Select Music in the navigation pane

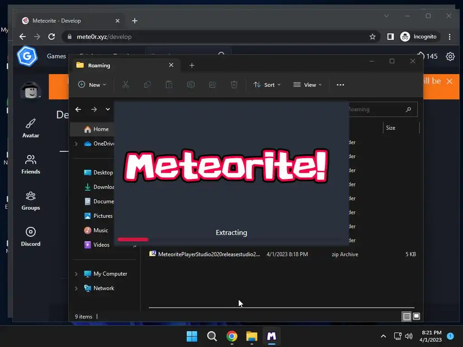tap(96, 230)
